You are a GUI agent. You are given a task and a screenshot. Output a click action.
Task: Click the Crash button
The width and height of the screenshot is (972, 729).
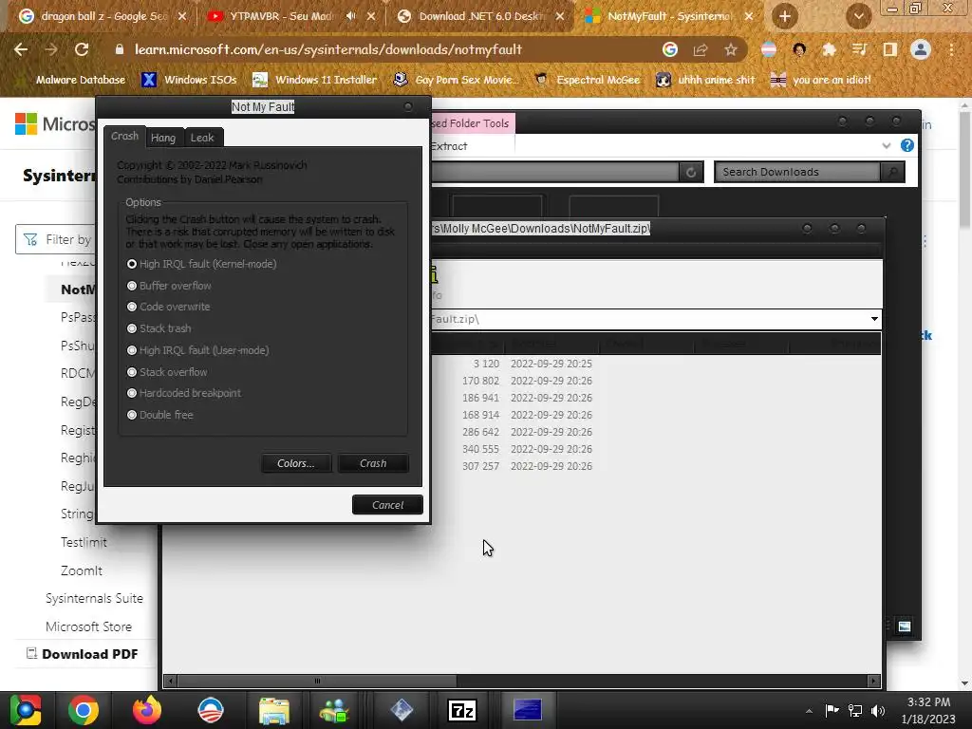pos(373,463)
